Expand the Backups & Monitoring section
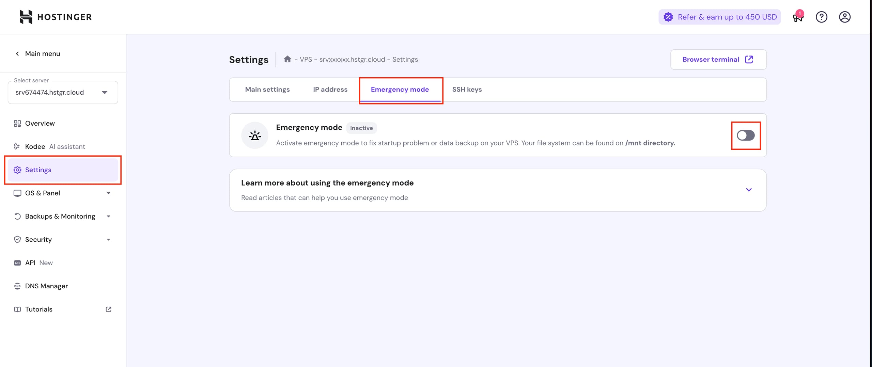Image resolution: width=872 pixels, height=367 pixels. point(108,217)
